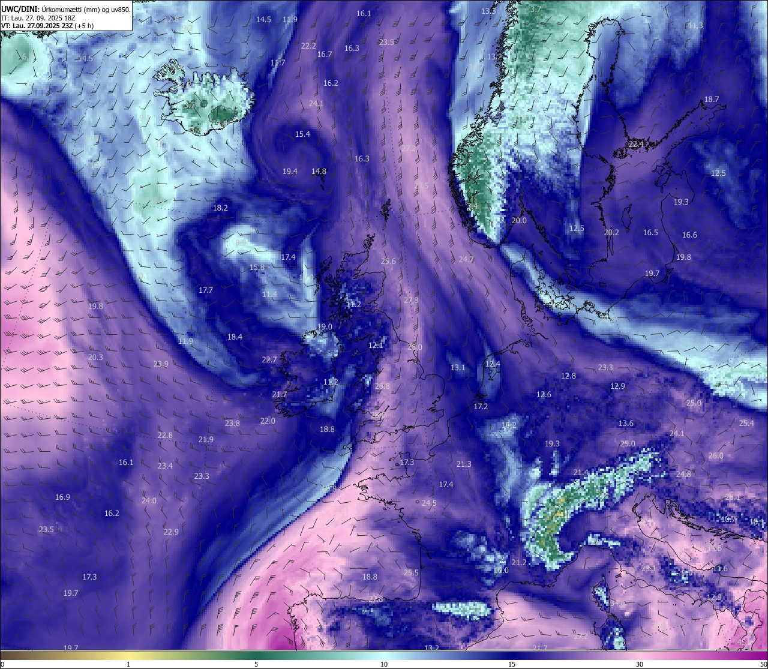This screenshot has width=768, height=669.
Task: Click the 22.4 map value
Action: tap(635, 145)
